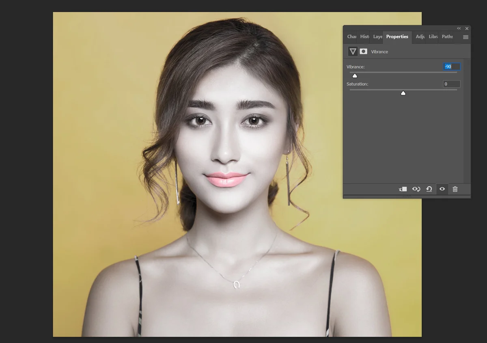Click the Vibrance adjustment triangle icon
This screenshot has width=487, height=343.
click(x=353, y=52)
